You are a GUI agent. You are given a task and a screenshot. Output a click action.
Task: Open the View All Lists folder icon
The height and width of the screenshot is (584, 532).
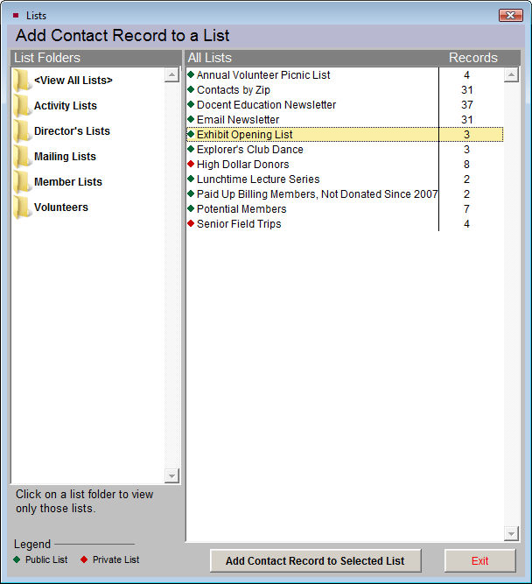[23, 81]
